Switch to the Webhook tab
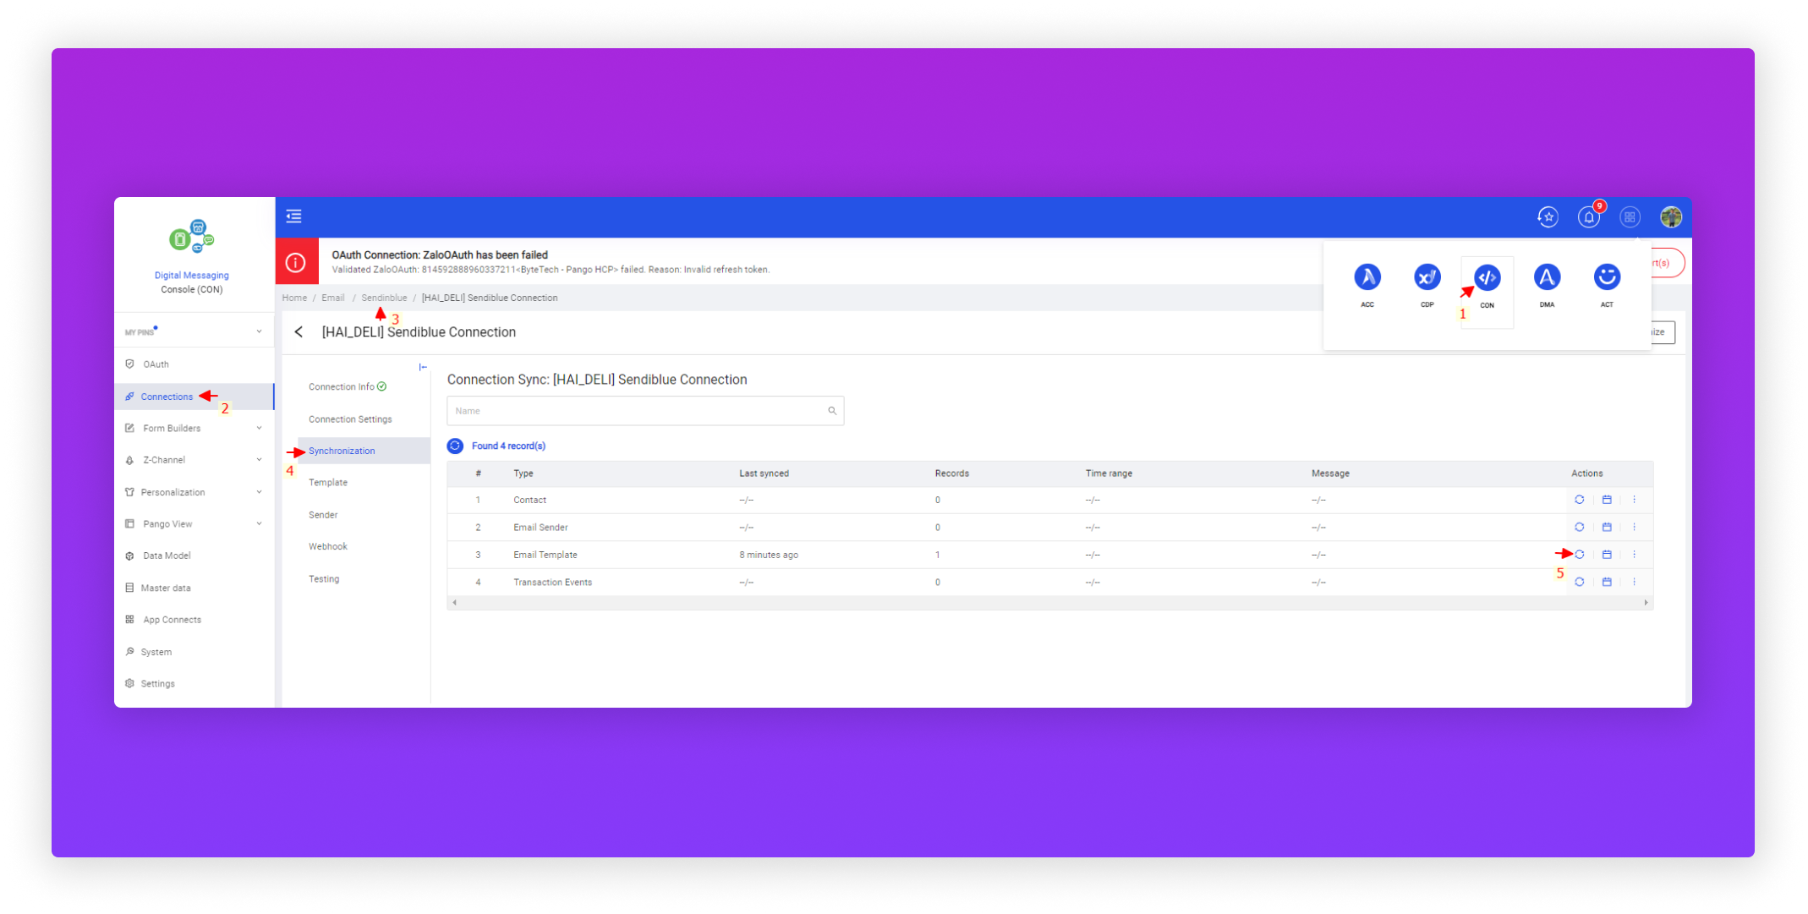 [328, 546]
